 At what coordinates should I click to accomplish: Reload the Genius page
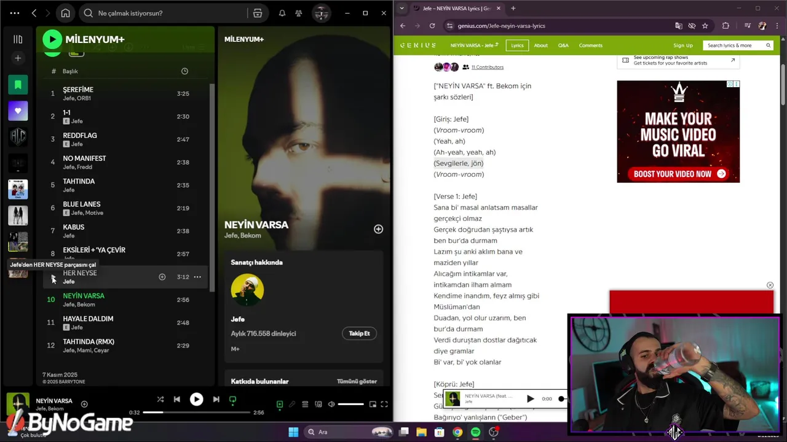[432, 26]
